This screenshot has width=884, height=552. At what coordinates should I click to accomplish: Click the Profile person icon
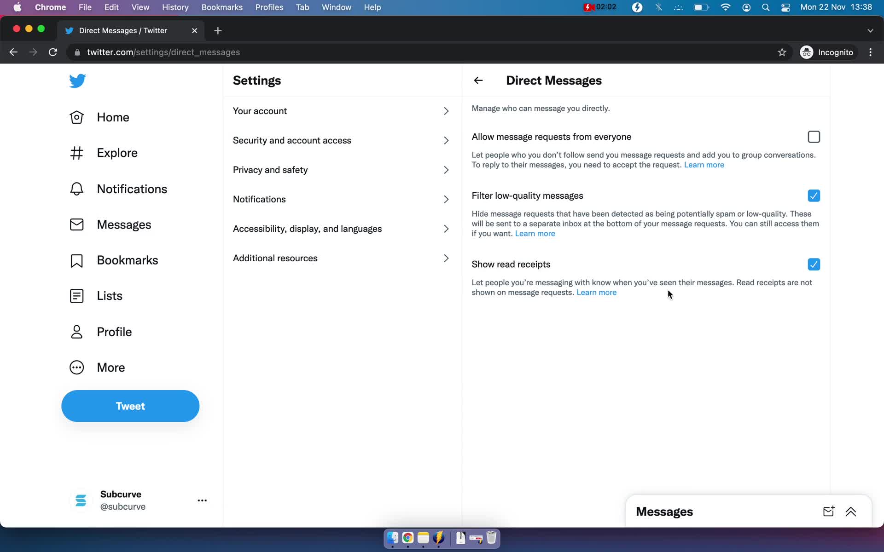click(x=76, y=331)
